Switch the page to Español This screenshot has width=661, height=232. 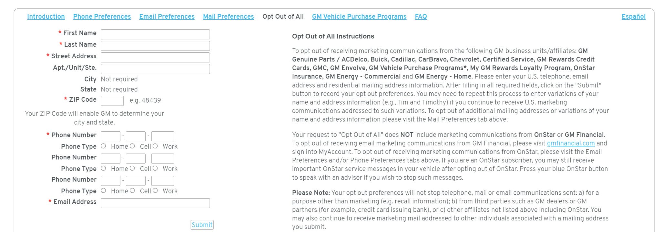pos(633,16)
